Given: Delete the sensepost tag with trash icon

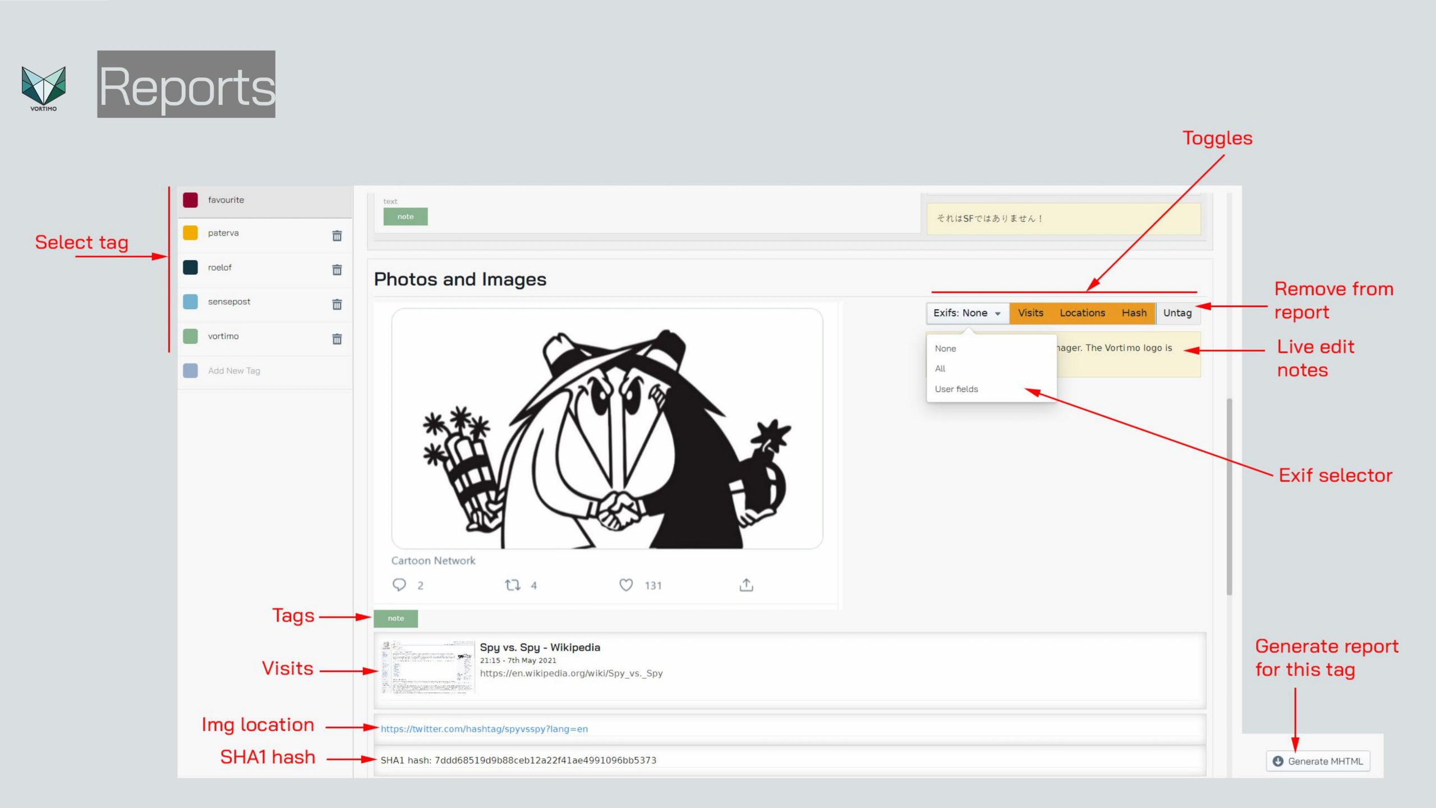Looking at the screenshot, I should 337,304.
